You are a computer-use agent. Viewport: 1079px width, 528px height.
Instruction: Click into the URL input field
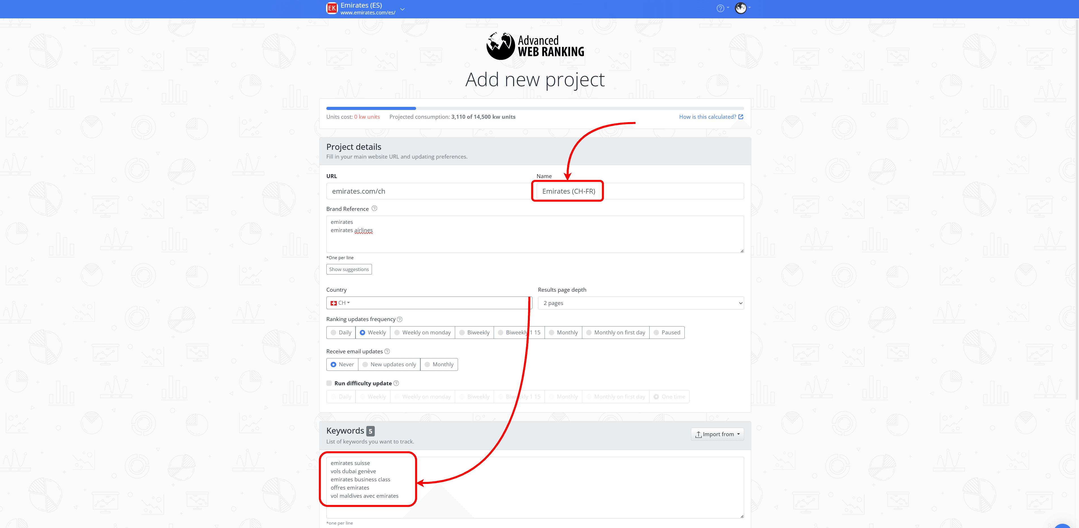(x=429, y=191)
